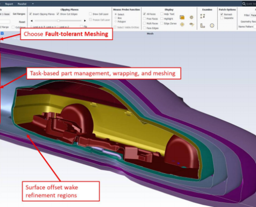Enable the Separate patch option
This screenshot has height=207, width=256.
pyautogui.click(x=222, y=18)
